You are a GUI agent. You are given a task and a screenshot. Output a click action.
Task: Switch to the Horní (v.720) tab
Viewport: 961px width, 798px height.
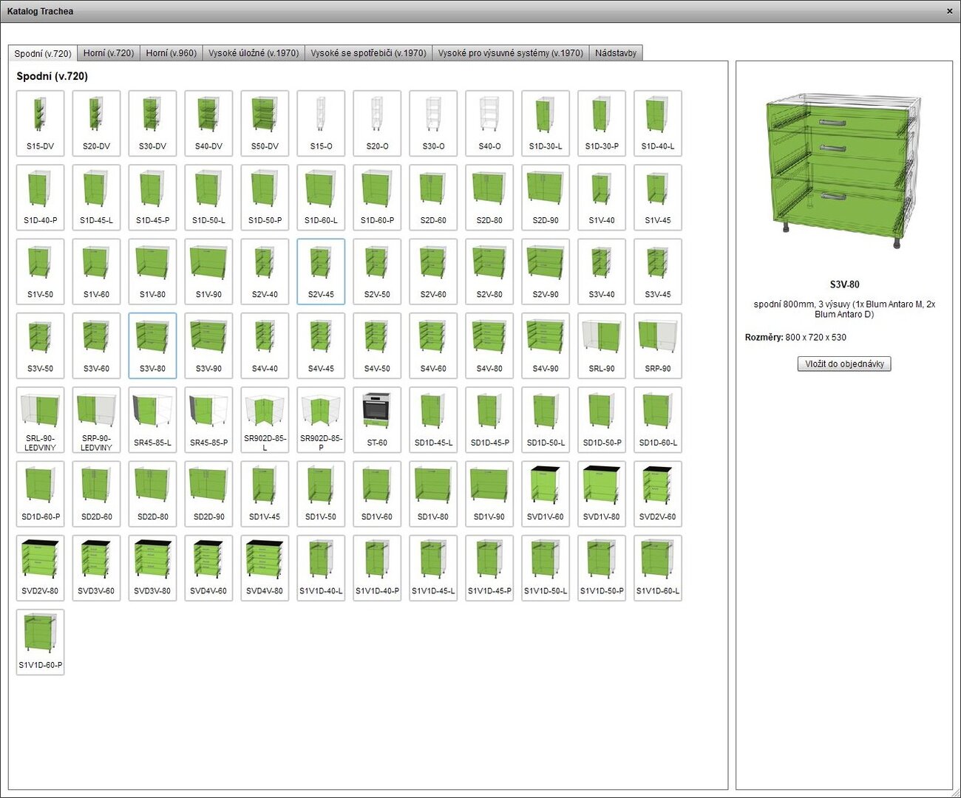(x=109, y=53)
